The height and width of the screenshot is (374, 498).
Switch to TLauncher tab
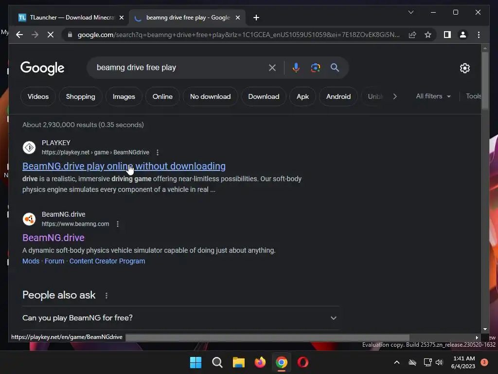71,18
